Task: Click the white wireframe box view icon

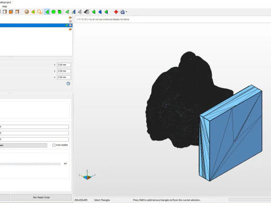Action: tap(5, 12)
